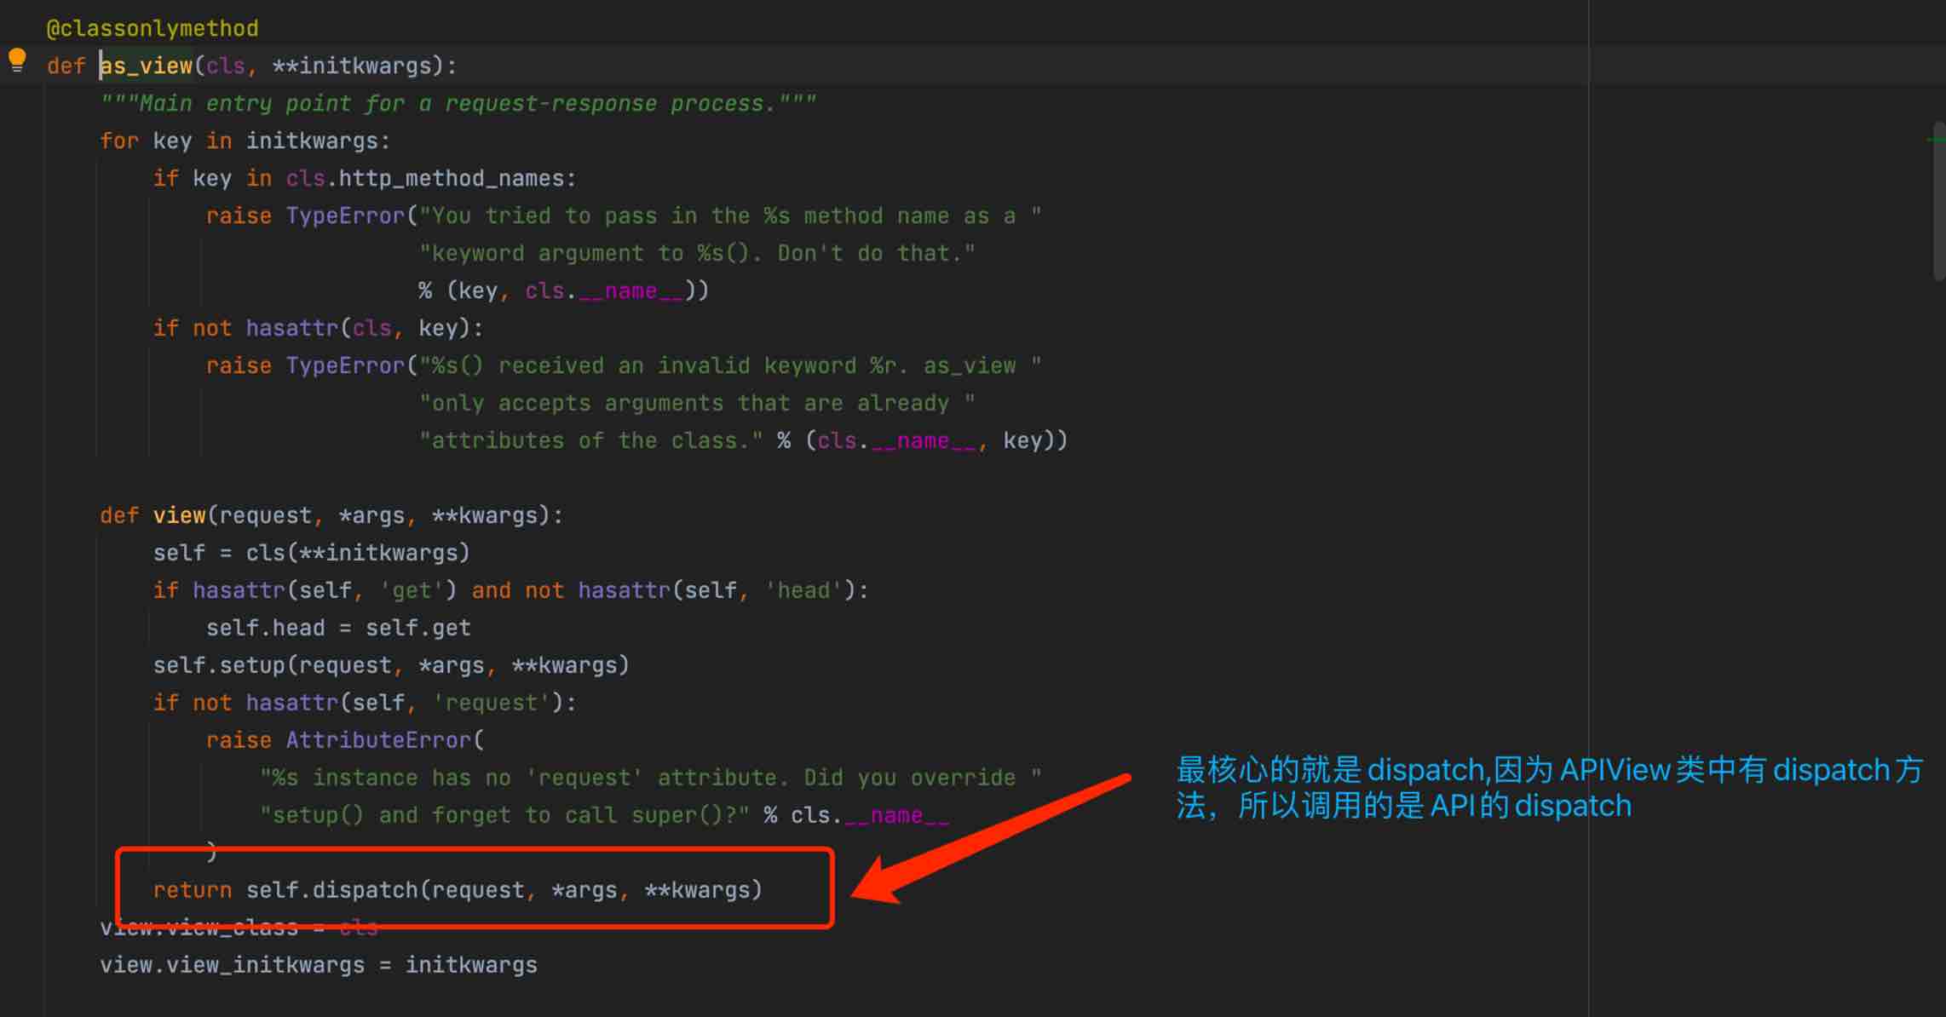
Task: Click 'if not hasattr(cls, key):' line
Action: (318, 328)
